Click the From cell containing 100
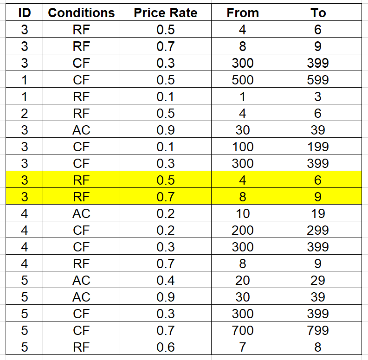The width and height of the screenshot is (368, 360). click(x=243, y=147)
